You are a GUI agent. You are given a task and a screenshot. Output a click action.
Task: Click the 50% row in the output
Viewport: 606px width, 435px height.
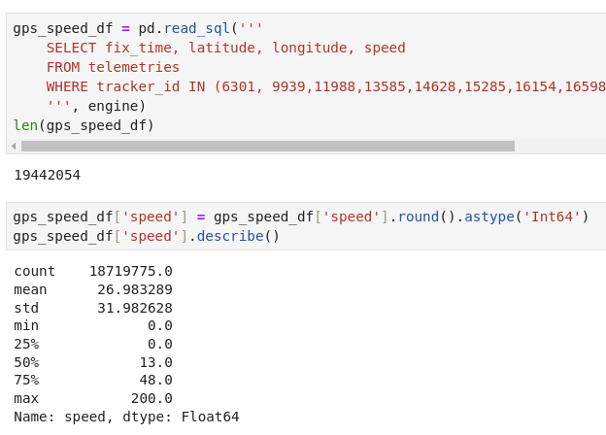coord(93,362)
